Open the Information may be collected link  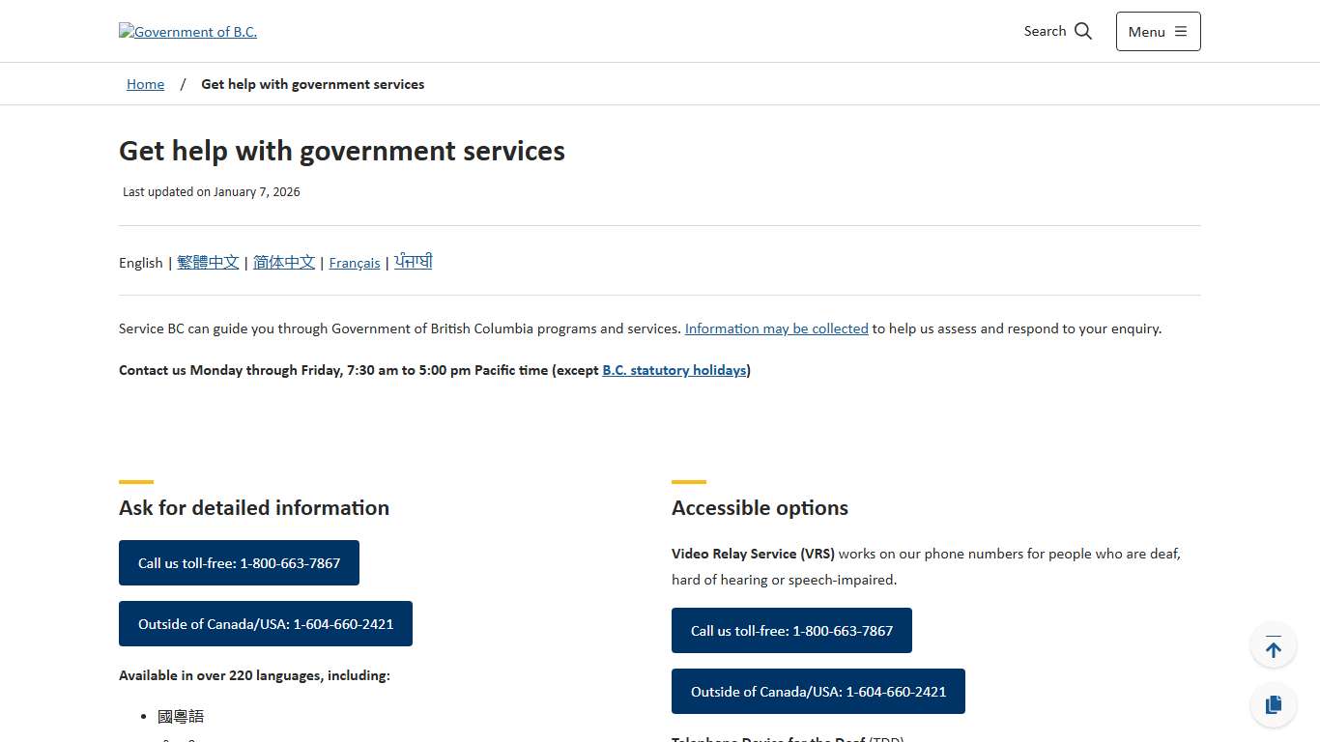coord(776,328)
